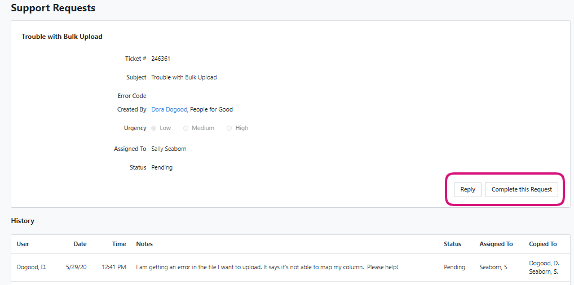Select the Low urgency radio button

154,128
